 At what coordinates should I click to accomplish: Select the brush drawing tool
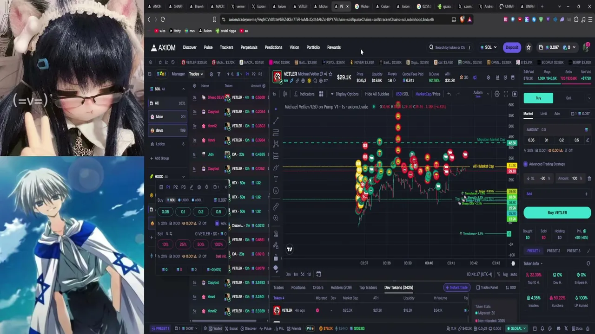coord(276,167)
